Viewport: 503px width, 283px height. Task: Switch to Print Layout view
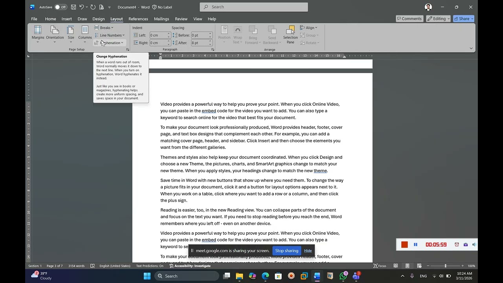[408, 266]
